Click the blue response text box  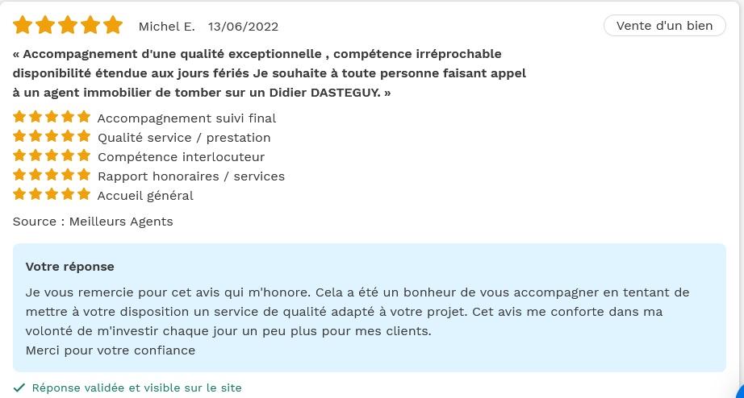tap(369, 308)
